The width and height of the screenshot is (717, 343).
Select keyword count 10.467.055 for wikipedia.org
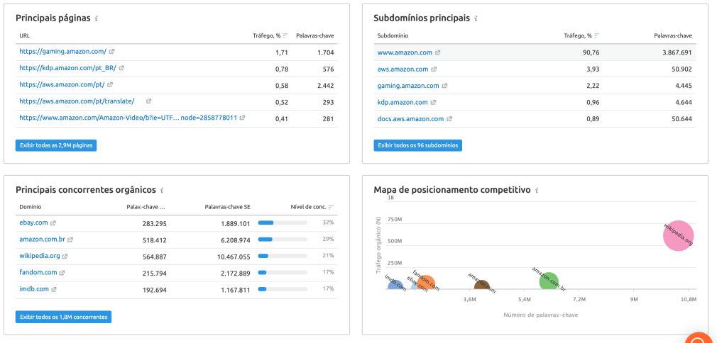[x=234, y=257]
